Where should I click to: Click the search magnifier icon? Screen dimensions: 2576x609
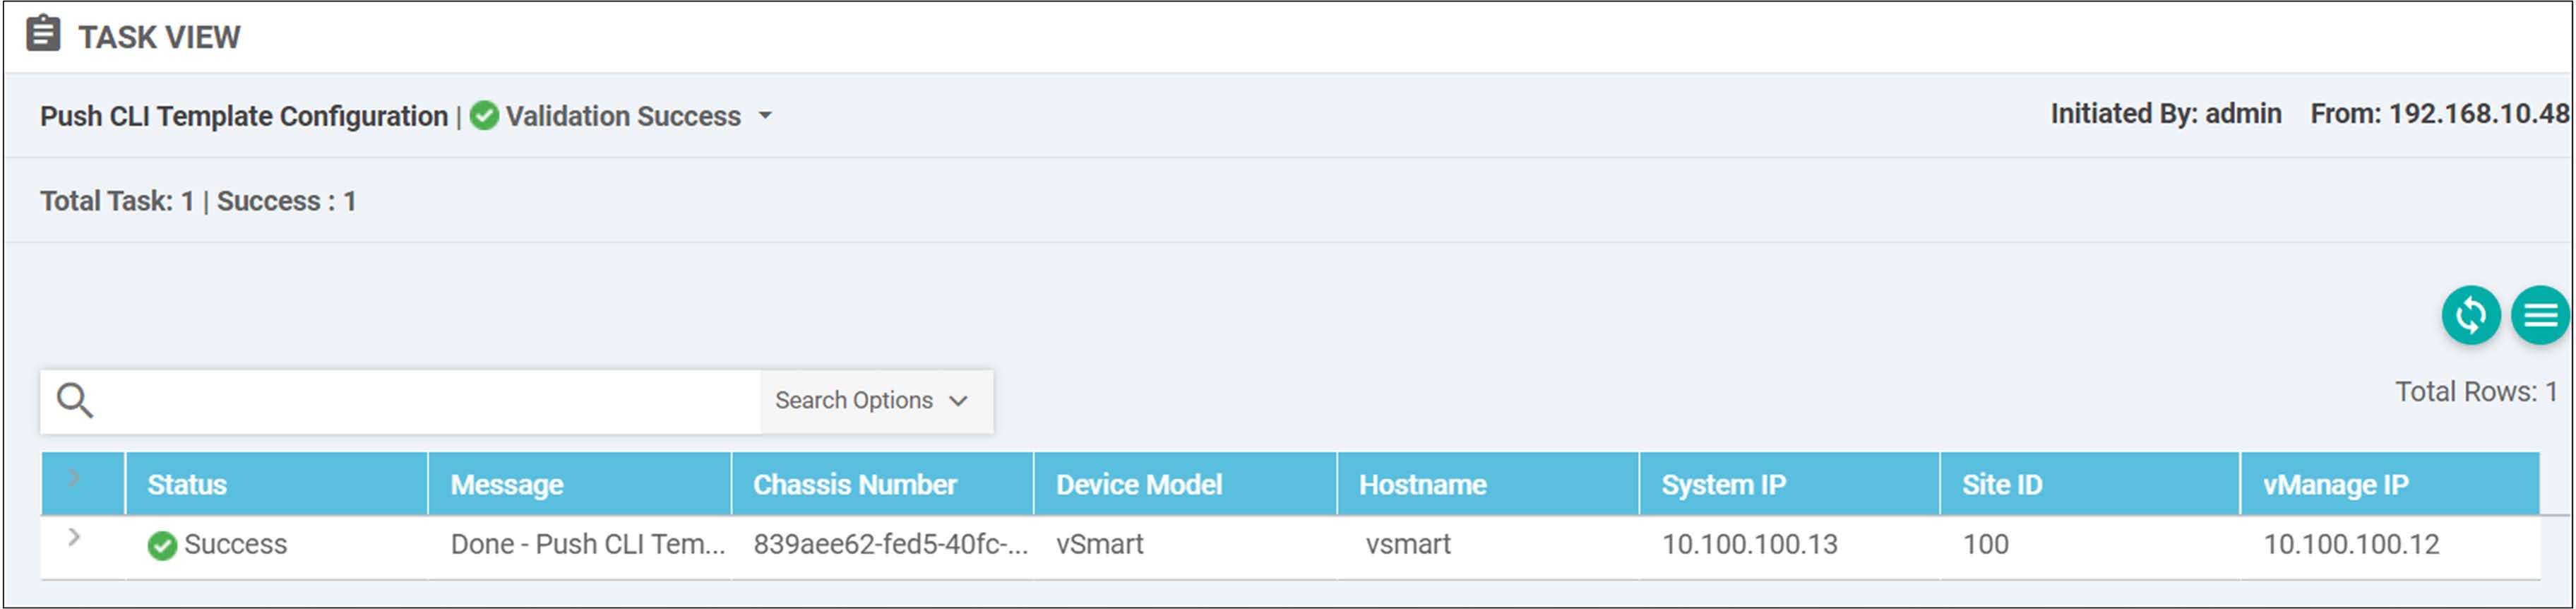coord(75,401)
